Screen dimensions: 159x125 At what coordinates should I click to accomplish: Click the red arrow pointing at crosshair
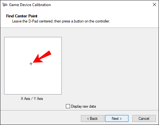click(x=42, y=57)
